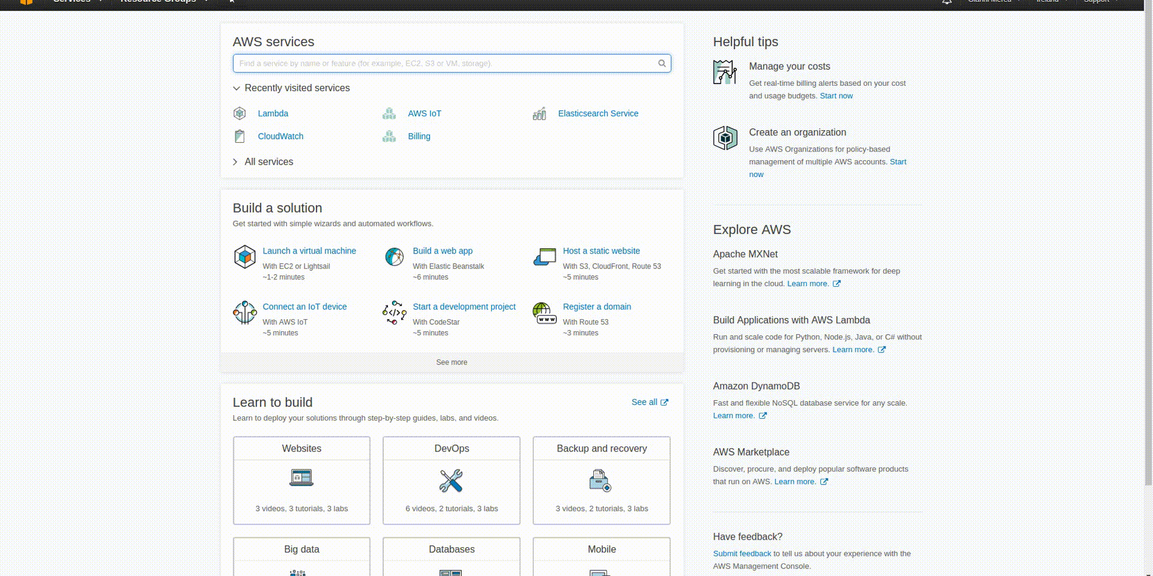Click the Websites card browser icon
The height and width of the screenshot is (576, 1153).
pos(302,478)
